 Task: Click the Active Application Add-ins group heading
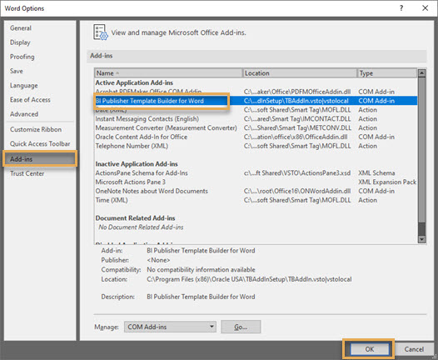click(134, 83)
